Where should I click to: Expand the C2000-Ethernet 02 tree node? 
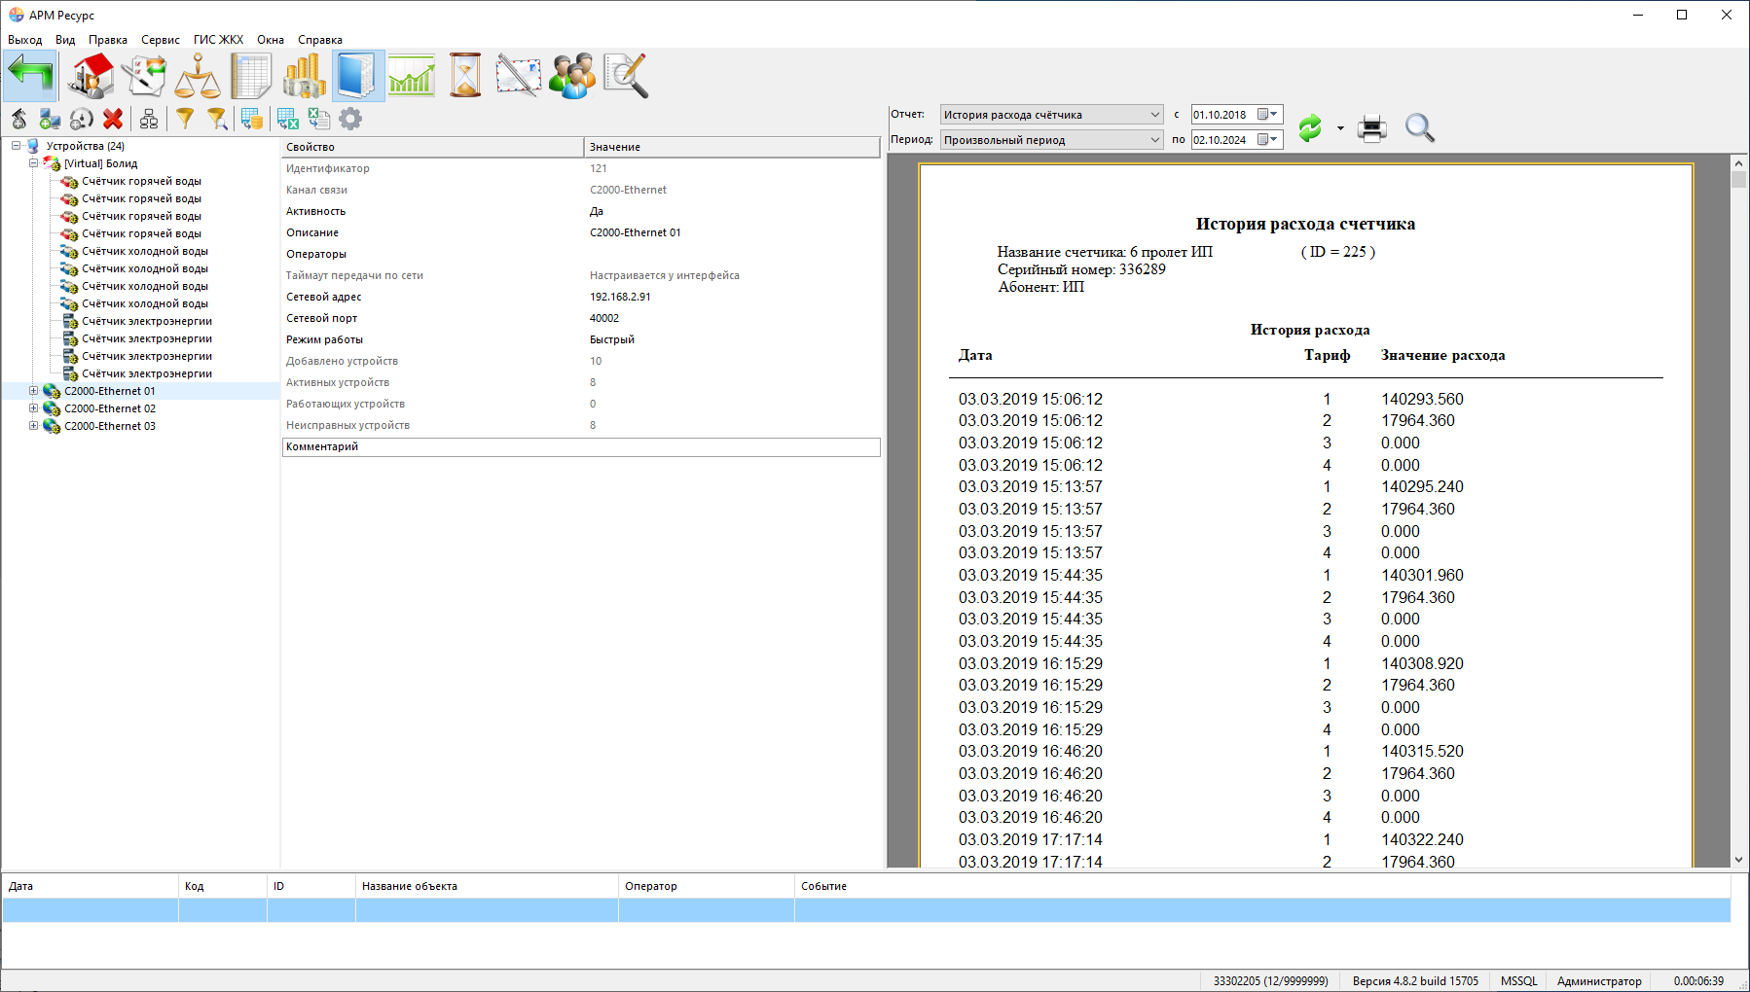pyautogui.click(x=33, y=408)
